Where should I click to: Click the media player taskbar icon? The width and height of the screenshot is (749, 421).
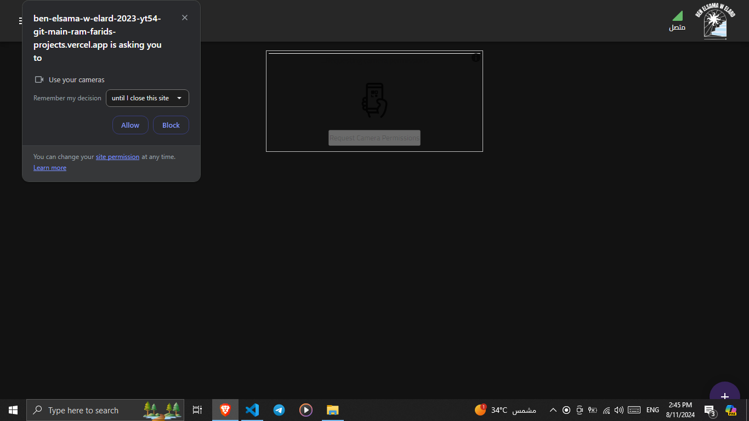point(306,410)
